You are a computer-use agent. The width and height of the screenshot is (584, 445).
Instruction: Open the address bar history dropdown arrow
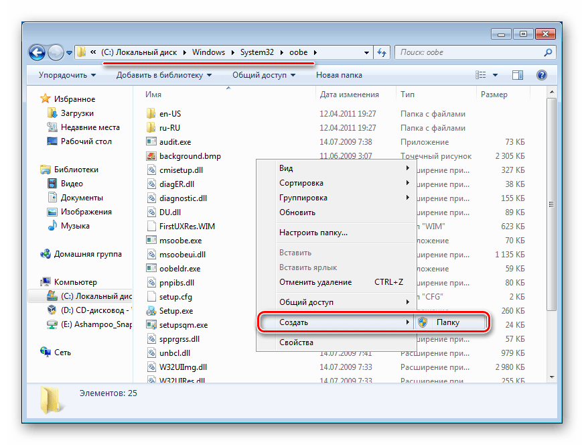(366, 52)
